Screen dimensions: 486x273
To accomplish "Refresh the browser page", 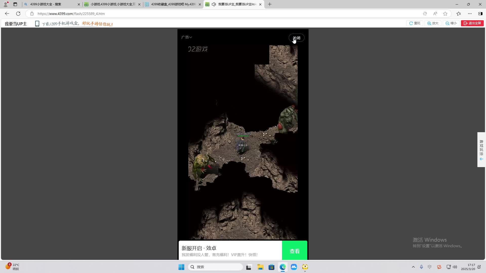I will [18, 14].
